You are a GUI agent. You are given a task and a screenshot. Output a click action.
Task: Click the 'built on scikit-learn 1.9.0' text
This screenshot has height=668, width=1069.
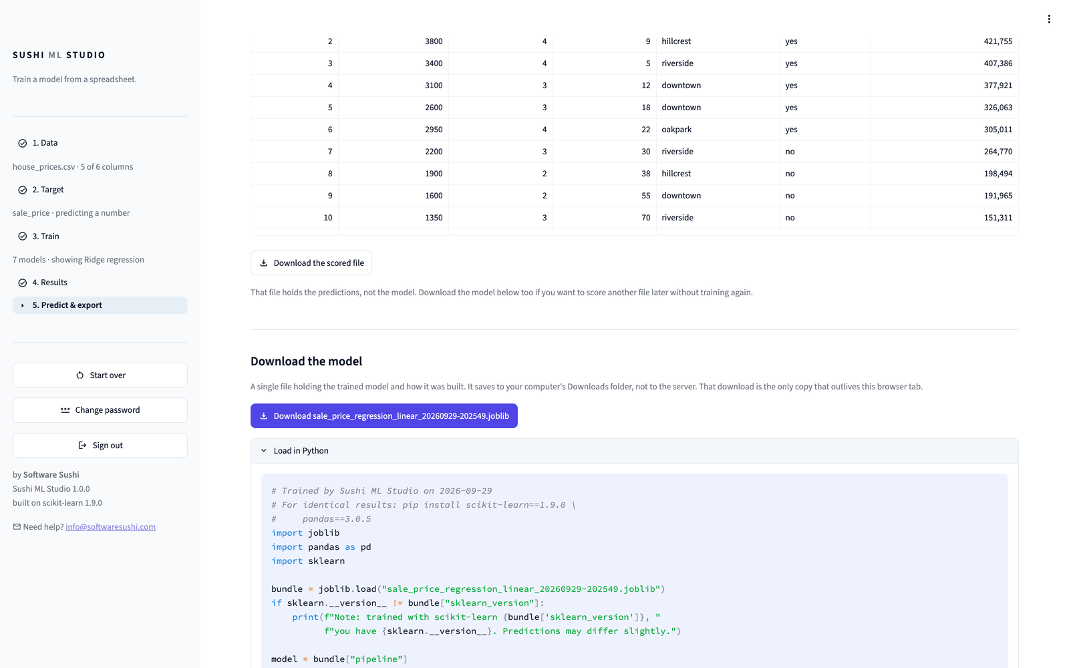pos(57,503)
